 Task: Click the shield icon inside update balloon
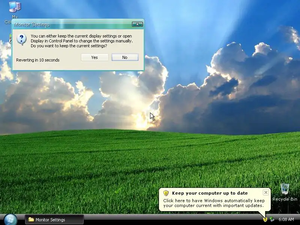(x=166, y=193)
